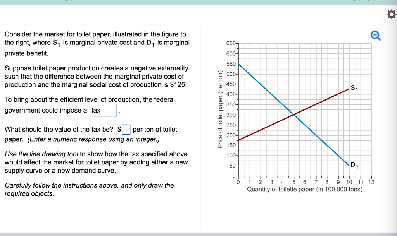Click the 150 price axis label
This screenshot has height=236, width=397.
click(x=231, y=145)
